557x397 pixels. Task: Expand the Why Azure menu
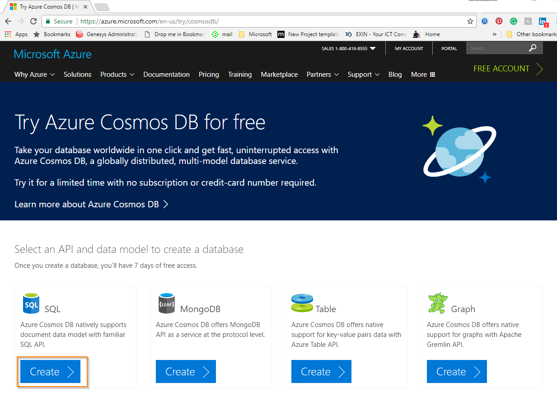[34, 75]
